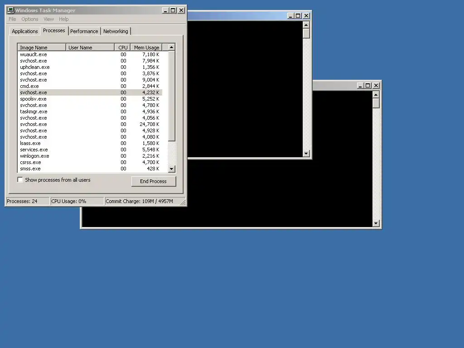Viewport: 464px width, 348px height.
Task: Select svchost.exe using 9,004 K memory
Action: (x=91, y=80)
